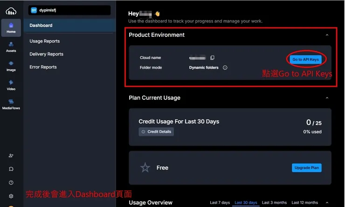Select Dashboard in the side menu
345x207 pixels.
click(69, 26)
